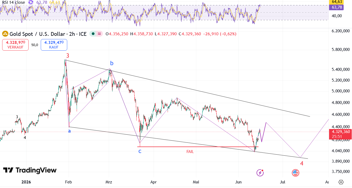
Task: Click the Mrz time axis label
Action: coord(109,182)
